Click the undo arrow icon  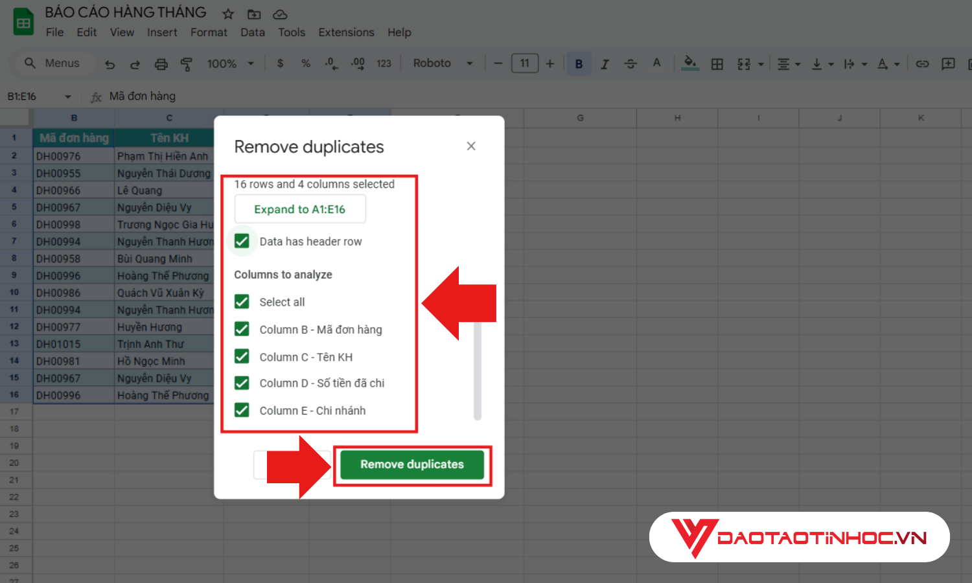110,64
